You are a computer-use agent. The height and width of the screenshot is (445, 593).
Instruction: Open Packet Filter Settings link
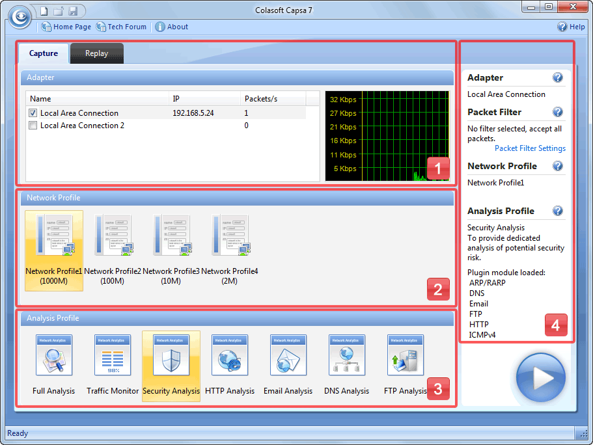(530, 148)
